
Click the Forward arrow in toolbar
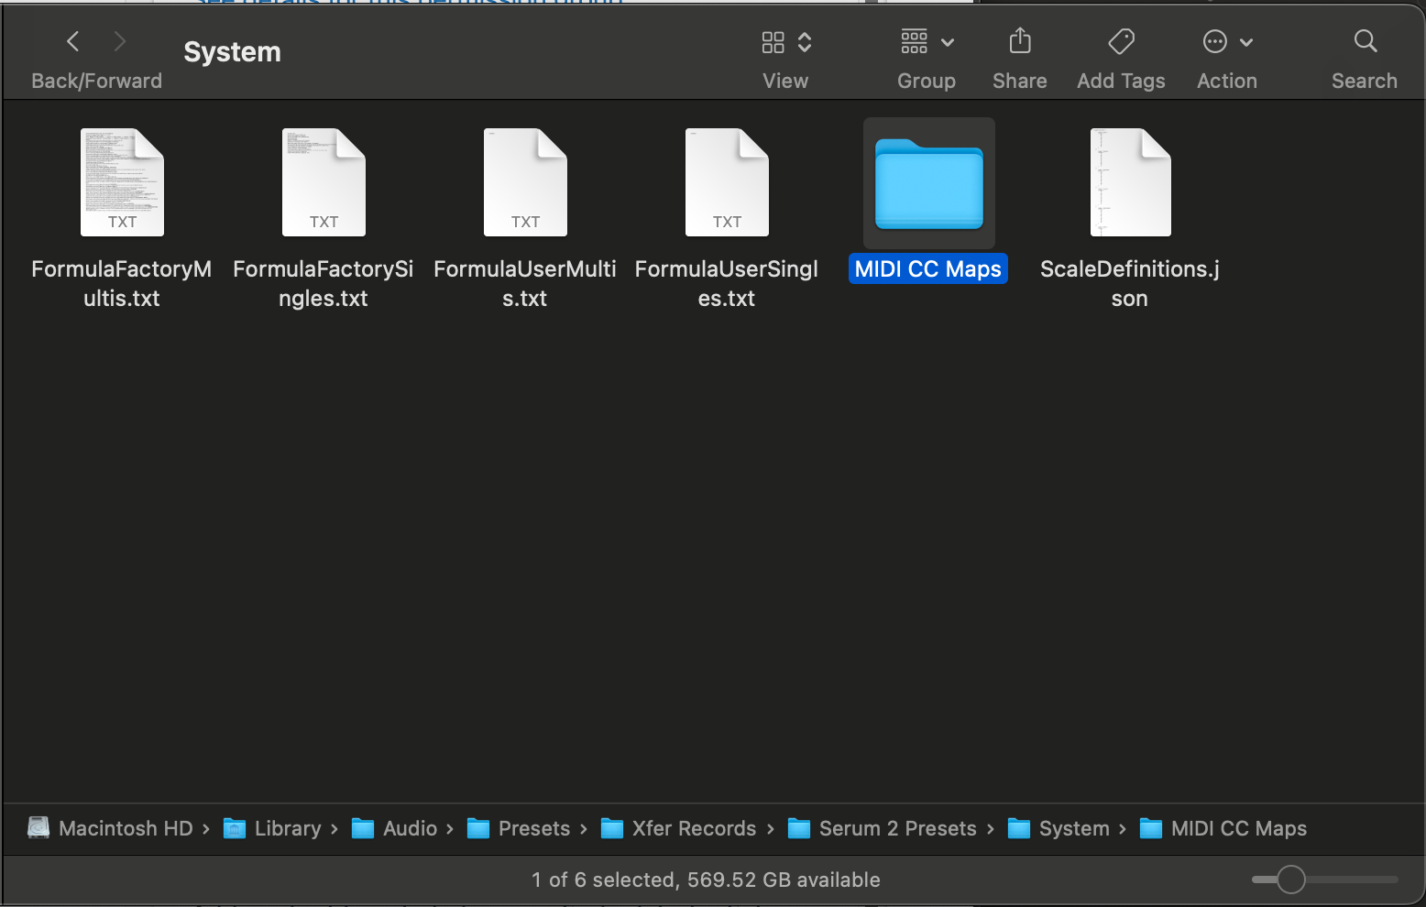(119, 41)
